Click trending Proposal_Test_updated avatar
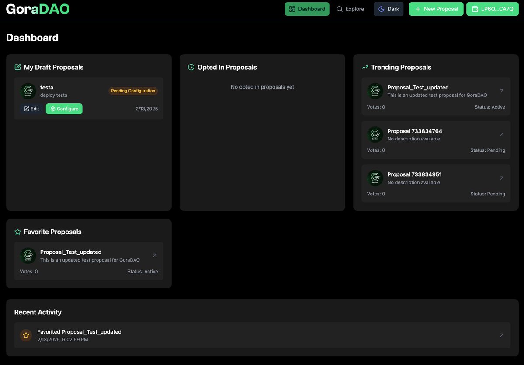This screenshot has width=524, height=365. point(375,91)
